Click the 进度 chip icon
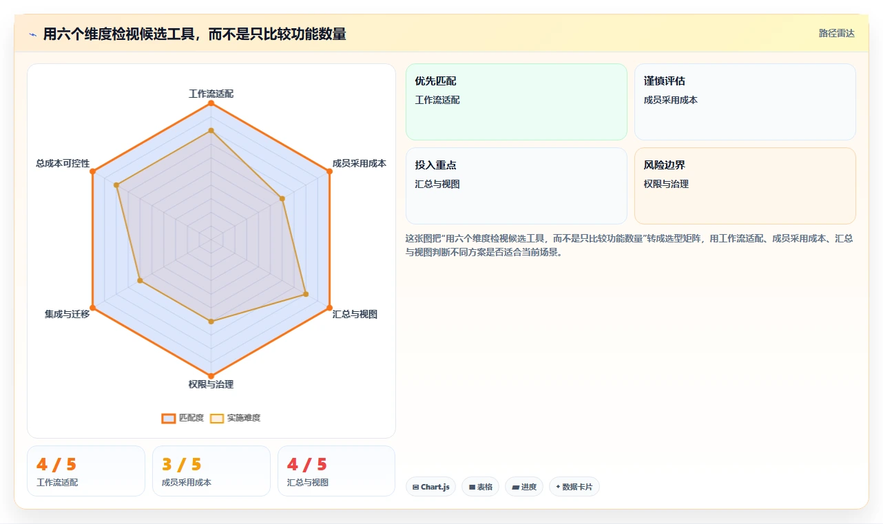The width and height of the screenshot is (883, 524). coord(515,488)
